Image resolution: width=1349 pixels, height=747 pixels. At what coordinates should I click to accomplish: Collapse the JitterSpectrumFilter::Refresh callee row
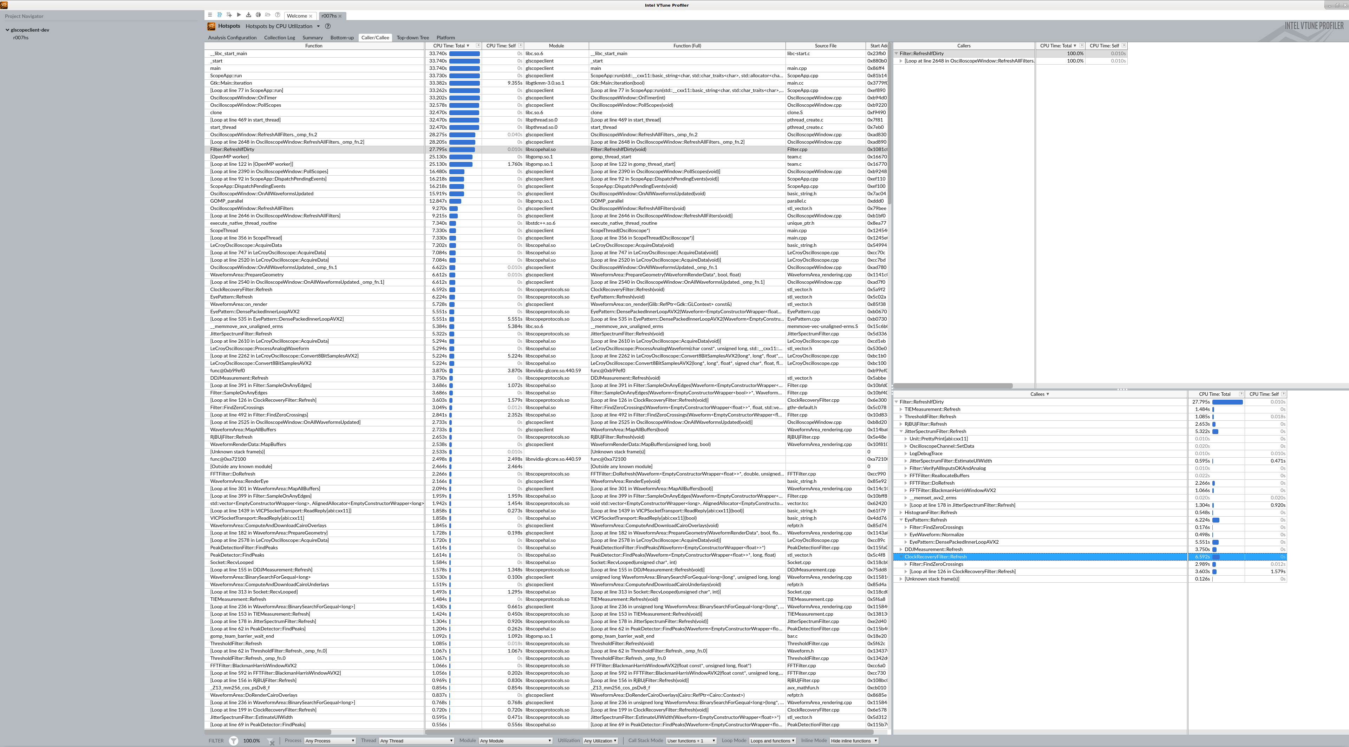(901, 431)
